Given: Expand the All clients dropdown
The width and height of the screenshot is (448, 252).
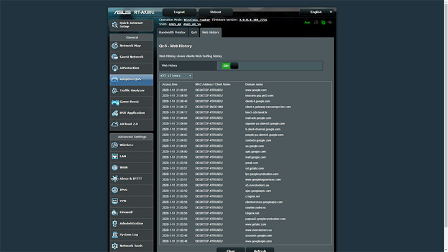Looking at the screenshot, I should [175, 75].
